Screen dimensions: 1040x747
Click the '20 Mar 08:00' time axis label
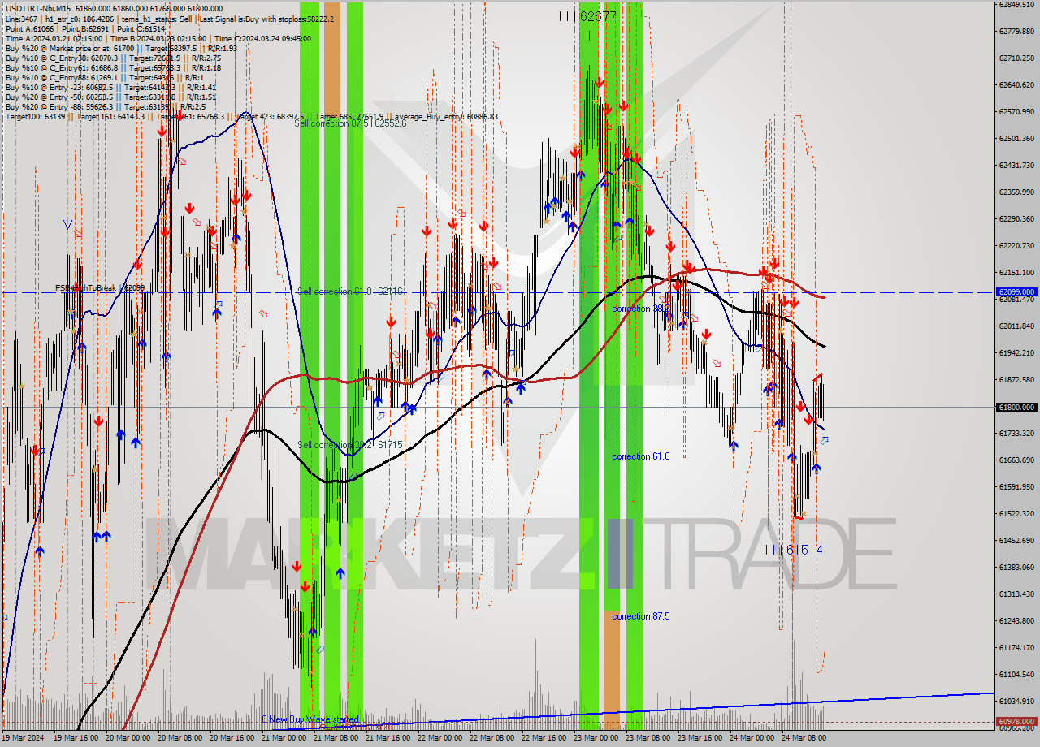click(x=181, y=738)
